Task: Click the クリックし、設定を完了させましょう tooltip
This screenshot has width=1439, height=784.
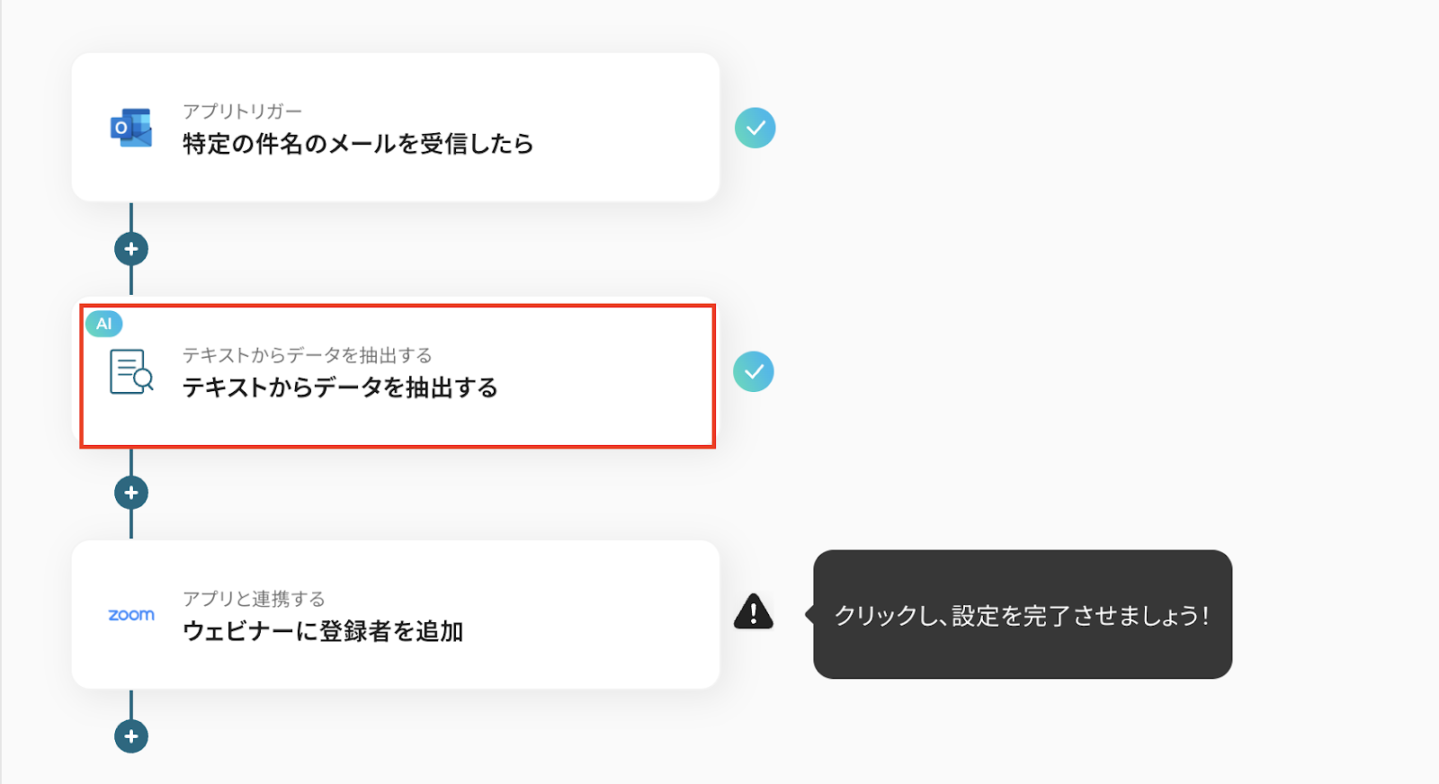Action: (1023, 615)
